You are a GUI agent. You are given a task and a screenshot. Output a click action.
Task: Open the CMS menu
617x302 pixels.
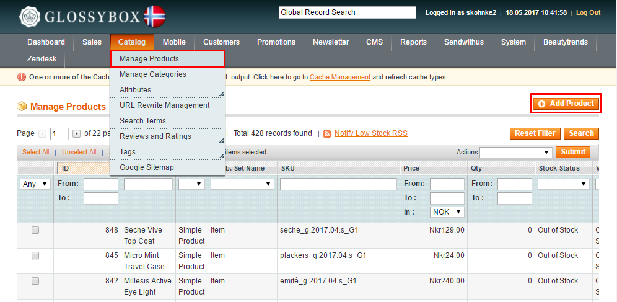tap(374, 42)
